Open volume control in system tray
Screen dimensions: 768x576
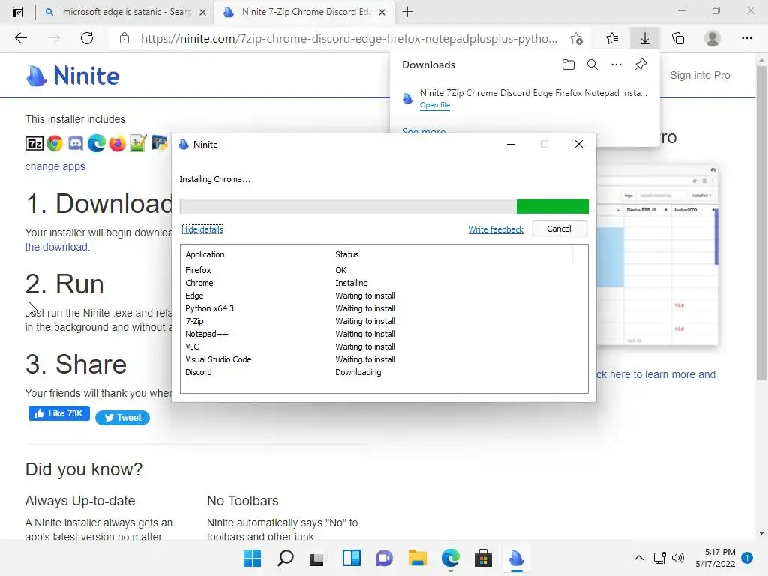point(678,558)
